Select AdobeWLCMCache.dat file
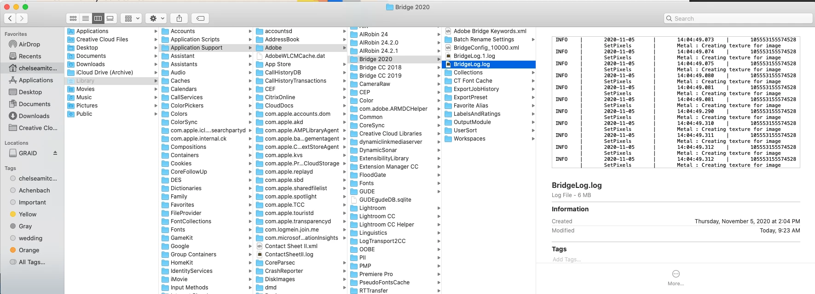The height and width of the screenshot is (294, 815). [x=301, y=56]
